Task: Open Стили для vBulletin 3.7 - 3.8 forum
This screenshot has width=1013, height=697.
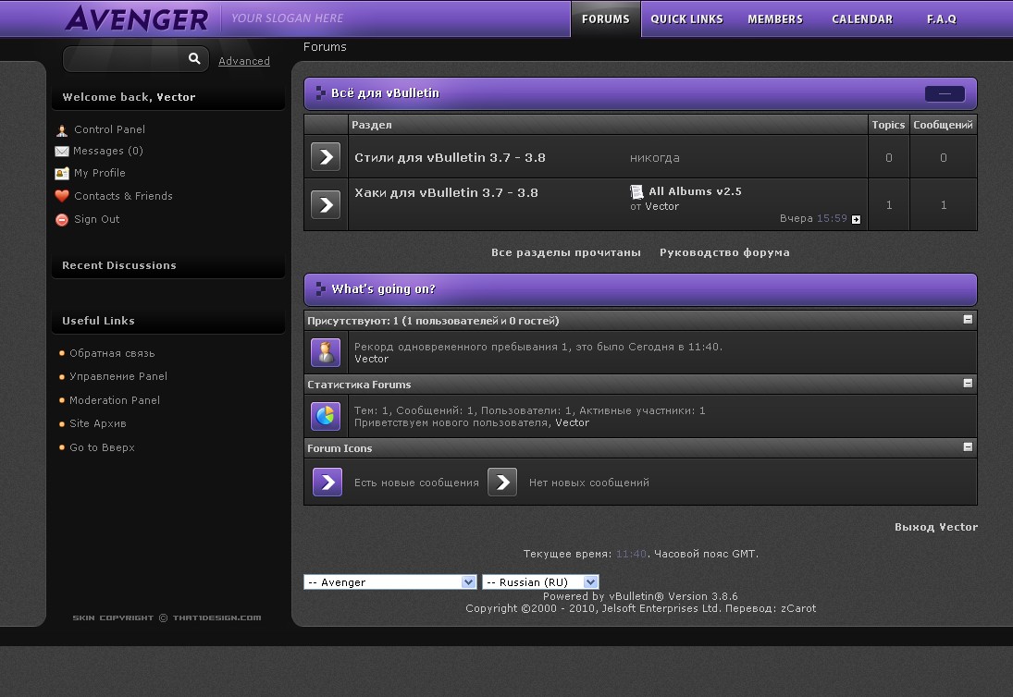Action: (450, 157)
